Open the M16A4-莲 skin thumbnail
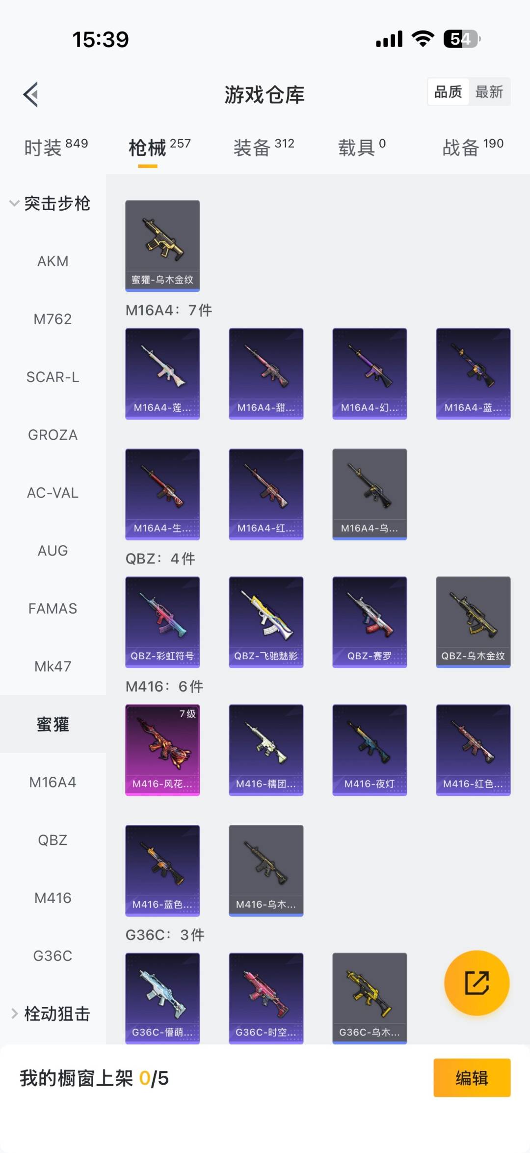 click(x=162, y=374)
